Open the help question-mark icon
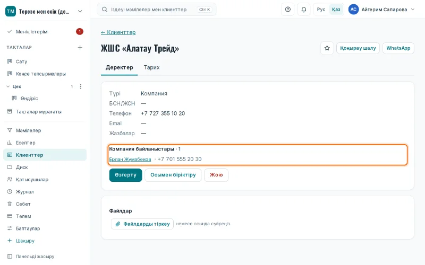The width and height of the screenshot is (425, 265). point(288,10)
